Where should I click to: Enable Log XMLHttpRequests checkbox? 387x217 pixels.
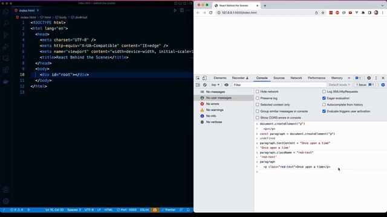324,92
